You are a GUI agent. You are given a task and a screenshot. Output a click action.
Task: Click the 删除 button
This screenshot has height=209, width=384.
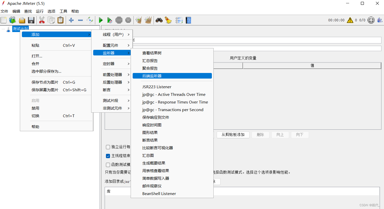(260, 135)
